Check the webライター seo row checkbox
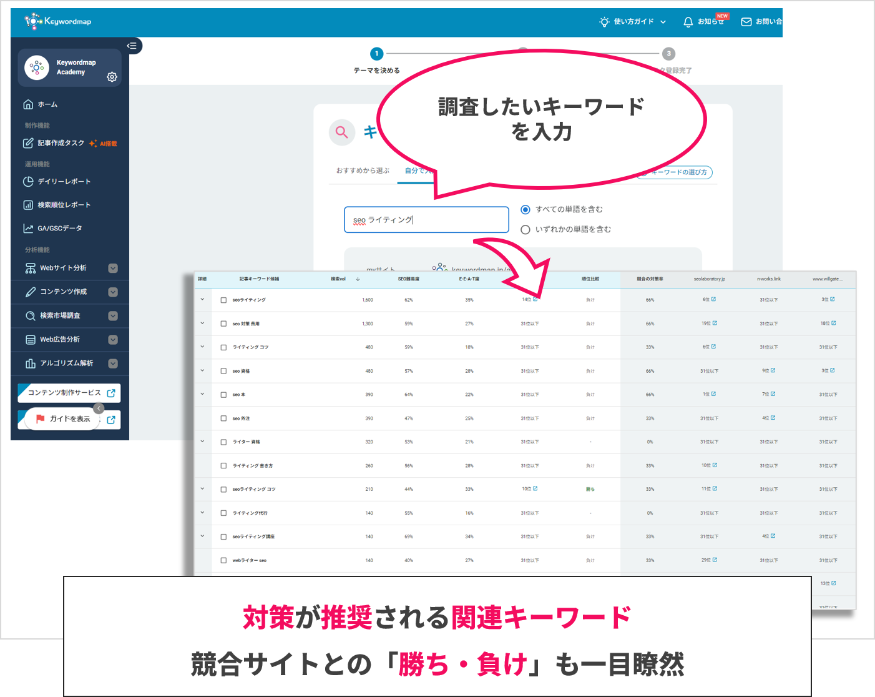 223,560
